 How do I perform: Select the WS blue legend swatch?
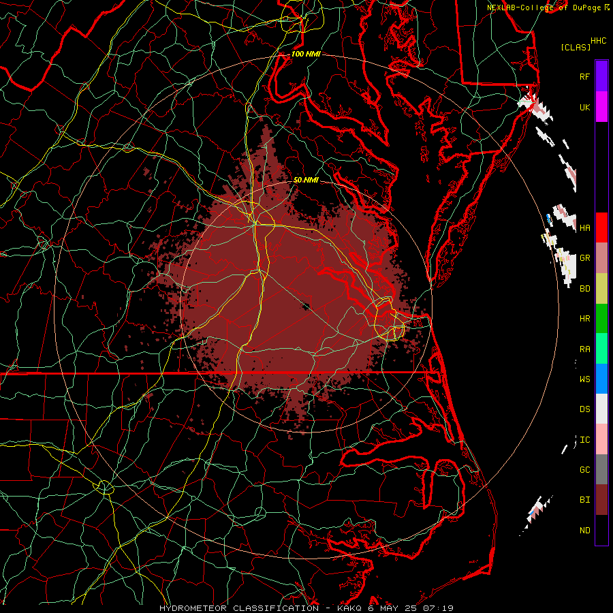tap(601, 379)
